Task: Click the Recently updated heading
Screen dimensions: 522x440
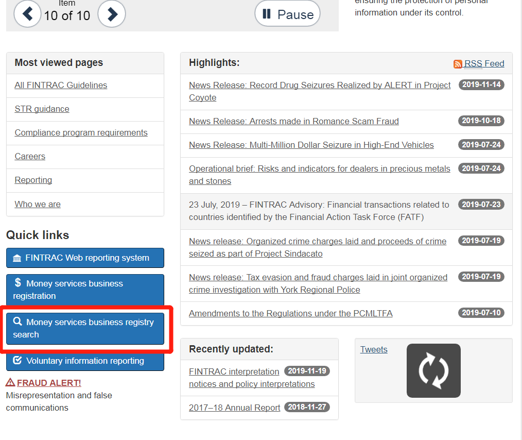Action: click(x=231, y=349)
